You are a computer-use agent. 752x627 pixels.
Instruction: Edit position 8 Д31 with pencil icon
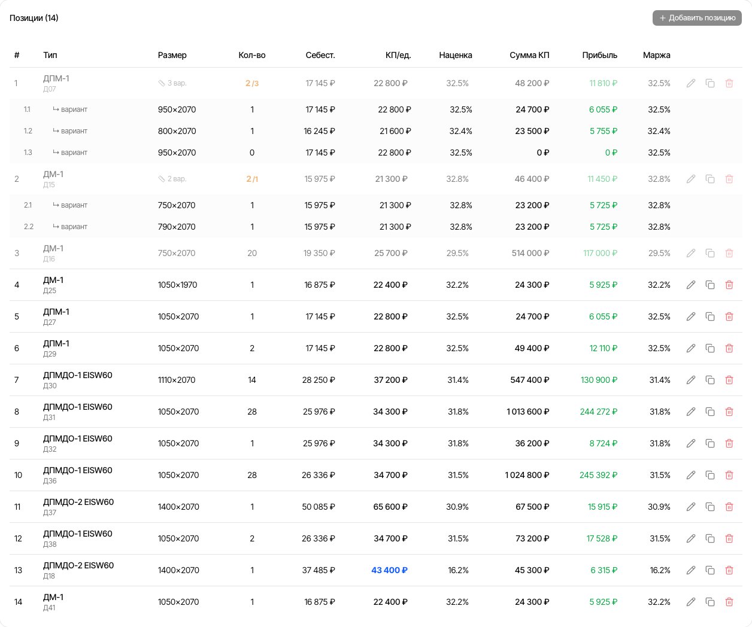691,412
